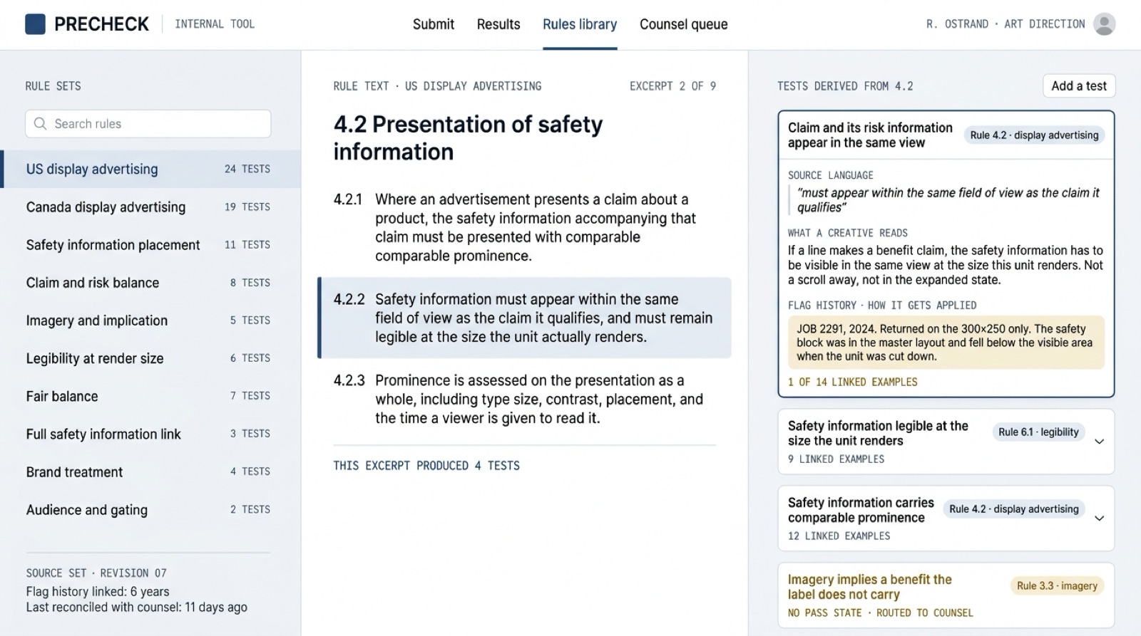Click Rule 4.2 tag on Claim card
Viewport: 1141px width, 636px height.
[1034, 135]
